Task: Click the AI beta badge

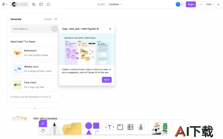Action: pos(48,19)
